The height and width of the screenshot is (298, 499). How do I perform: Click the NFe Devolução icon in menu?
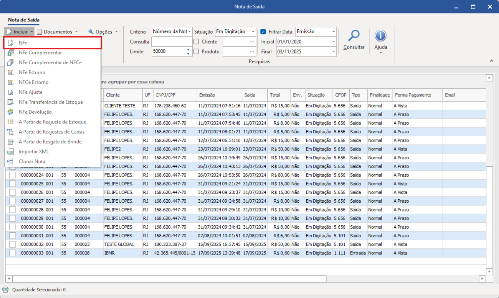tap(11, 112)
